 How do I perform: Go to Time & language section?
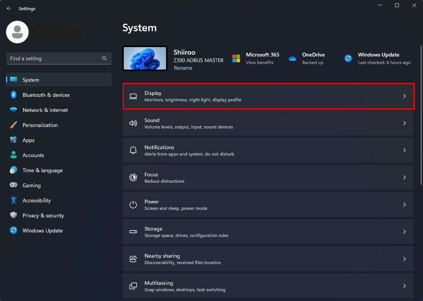click(x=43, y=170)
